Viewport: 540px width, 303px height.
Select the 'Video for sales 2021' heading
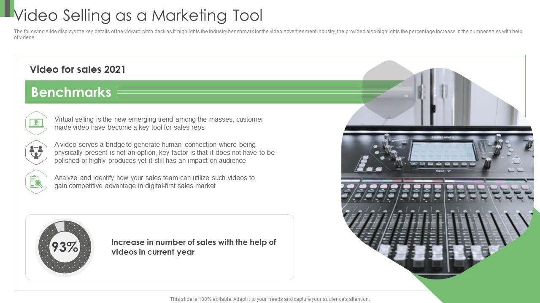[78, 69]
